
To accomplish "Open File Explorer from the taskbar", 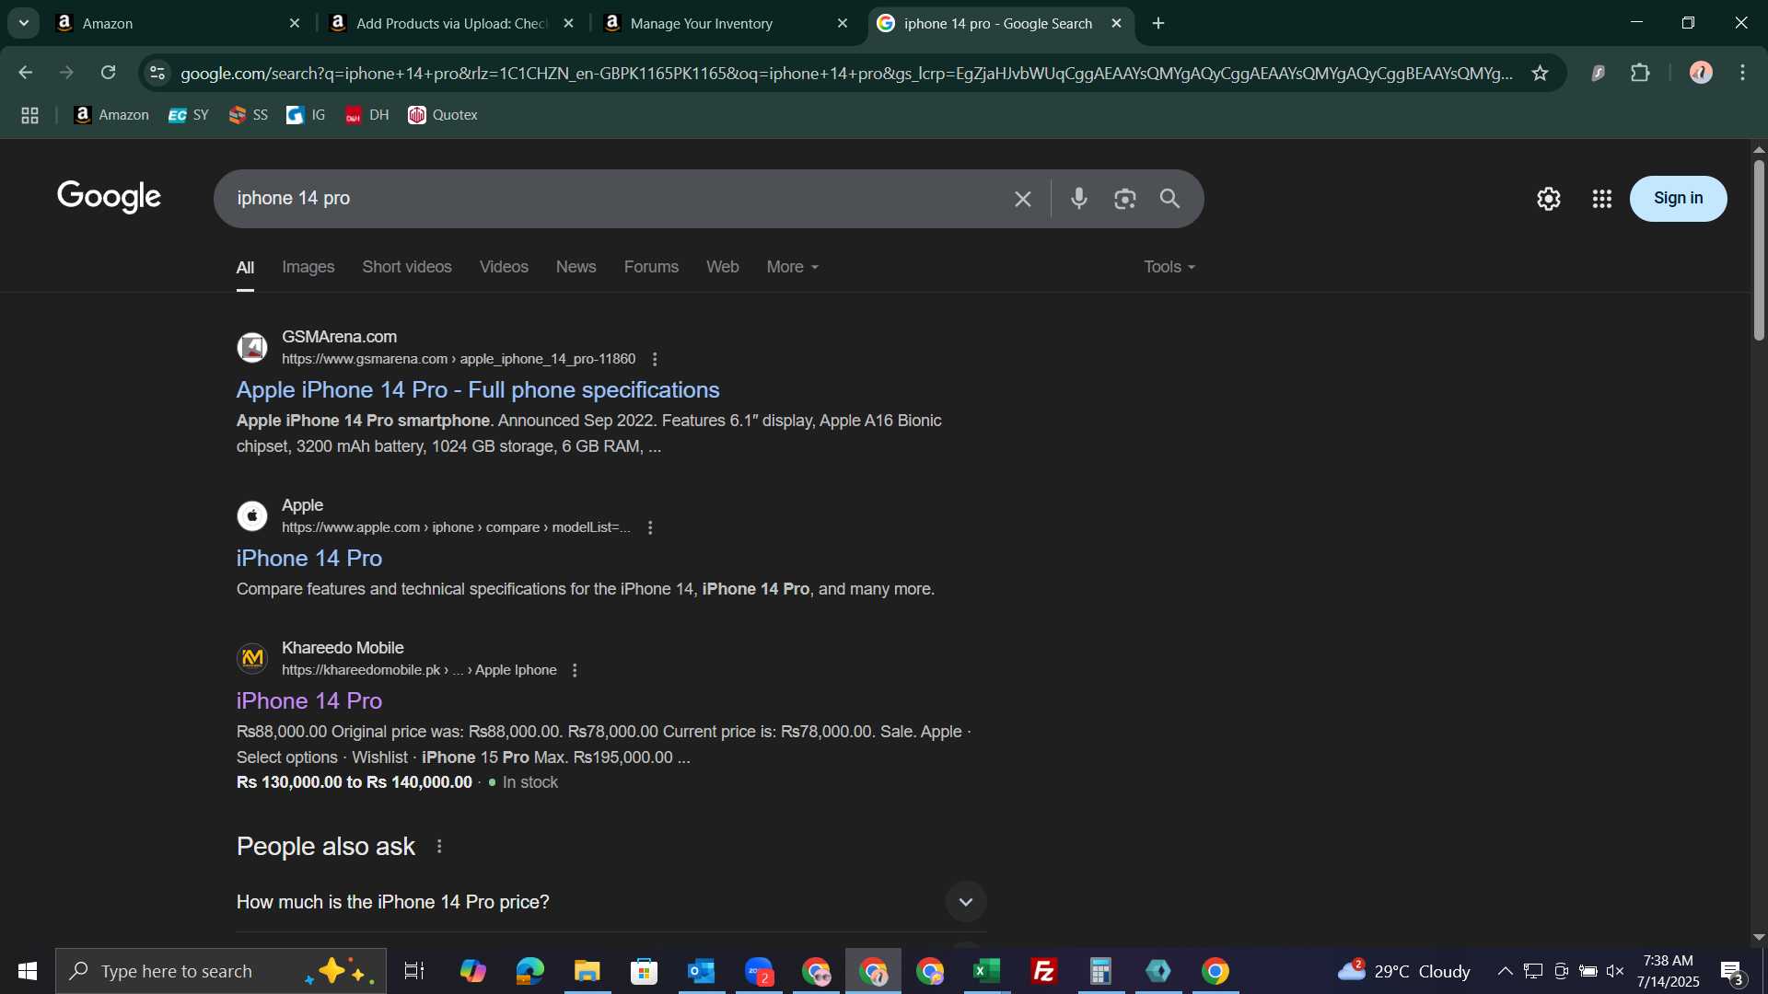I will tap(587, 972).
